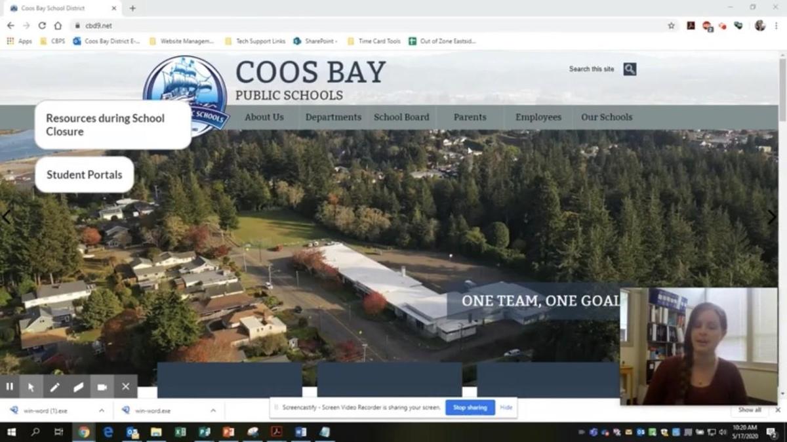Select the Screencastify pen drawing tool
Image resolution: width=787 pixels, height=442 pixels.
pos(54,387)
